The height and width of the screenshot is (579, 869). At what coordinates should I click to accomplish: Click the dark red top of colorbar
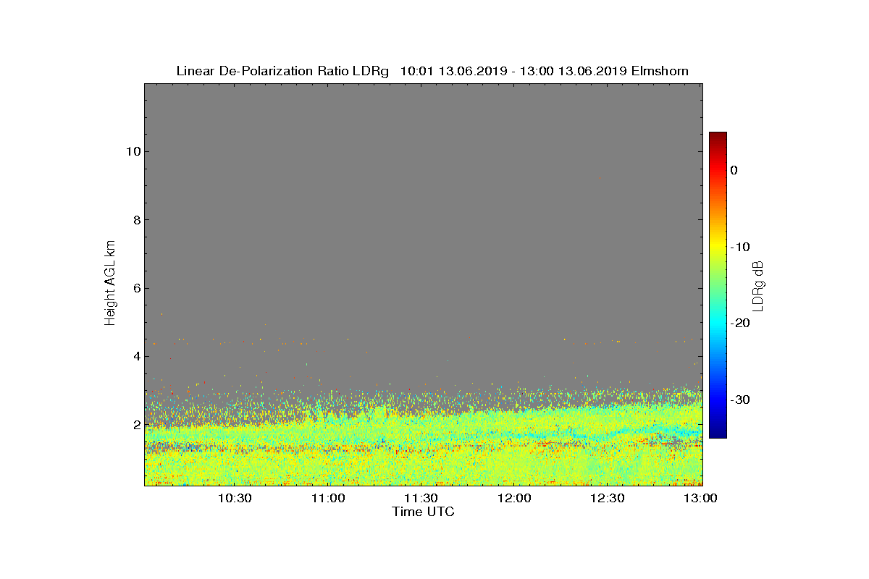point(718,136)
